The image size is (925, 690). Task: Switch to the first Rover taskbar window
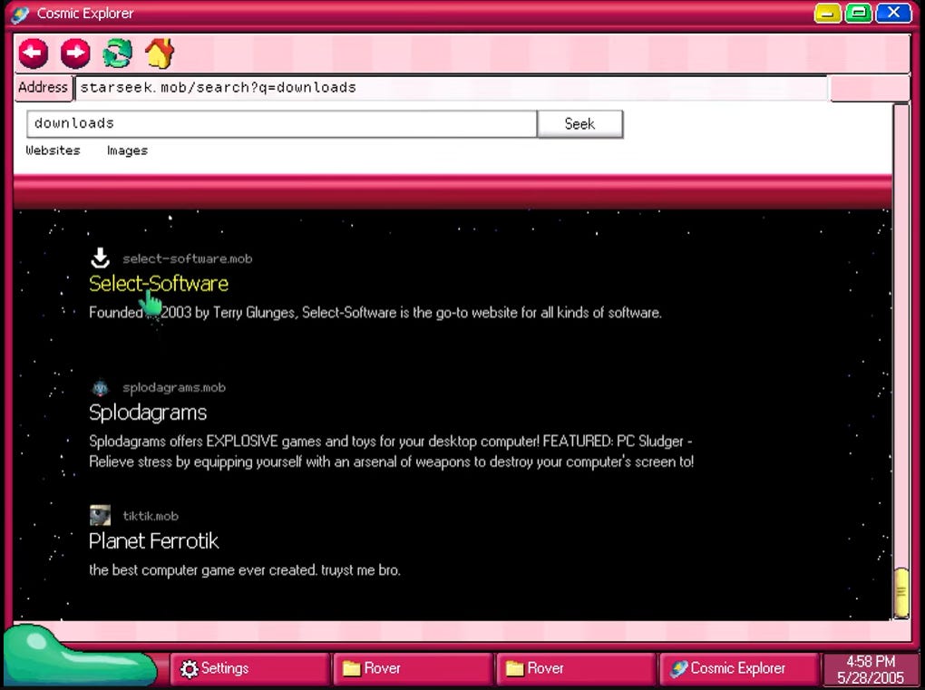pyautogui.click(x=413, y=668)
